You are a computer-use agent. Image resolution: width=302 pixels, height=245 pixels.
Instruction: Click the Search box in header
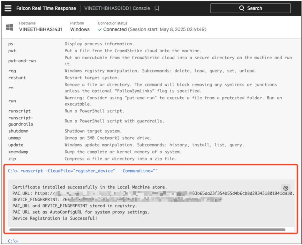250,8
